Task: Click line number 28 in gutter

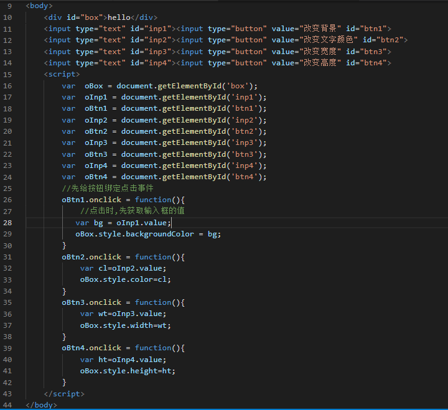Action: click(x=7, y=223)
